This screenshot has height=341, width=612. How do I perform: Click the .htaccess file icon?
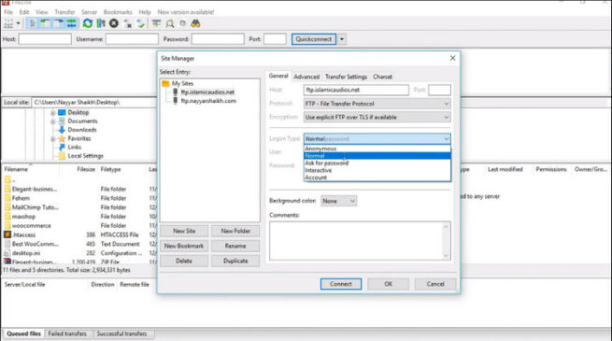point(7,234)
